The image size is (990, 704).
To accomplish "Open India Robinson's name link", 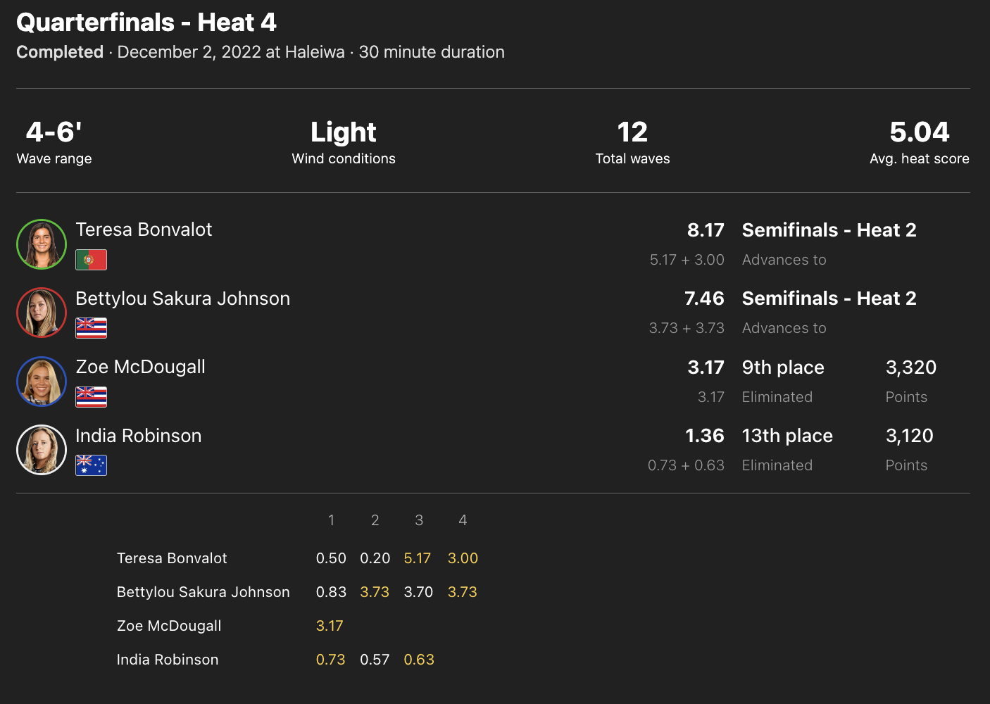I will 138,436.
